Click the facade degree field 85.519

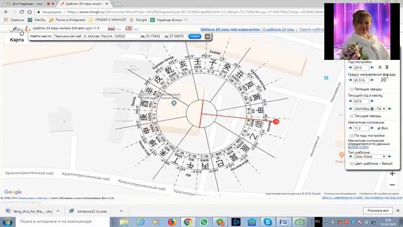coord(361,80)
